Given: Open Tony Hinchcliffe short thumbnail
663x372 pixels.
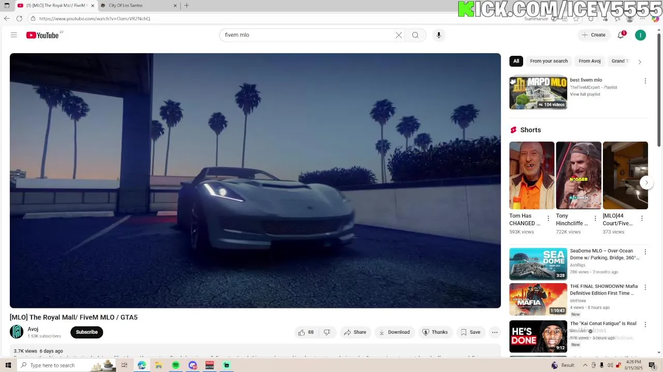Looking at the screenshot, I should click(579, 176).
